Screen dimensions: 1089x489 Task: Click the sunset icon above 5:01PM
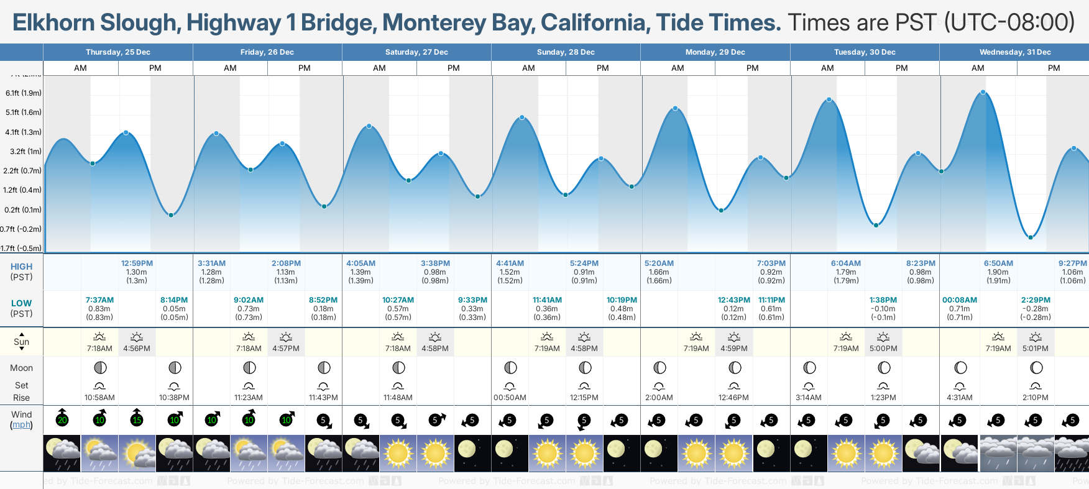pyautogui.click(x=1036, y=337)
